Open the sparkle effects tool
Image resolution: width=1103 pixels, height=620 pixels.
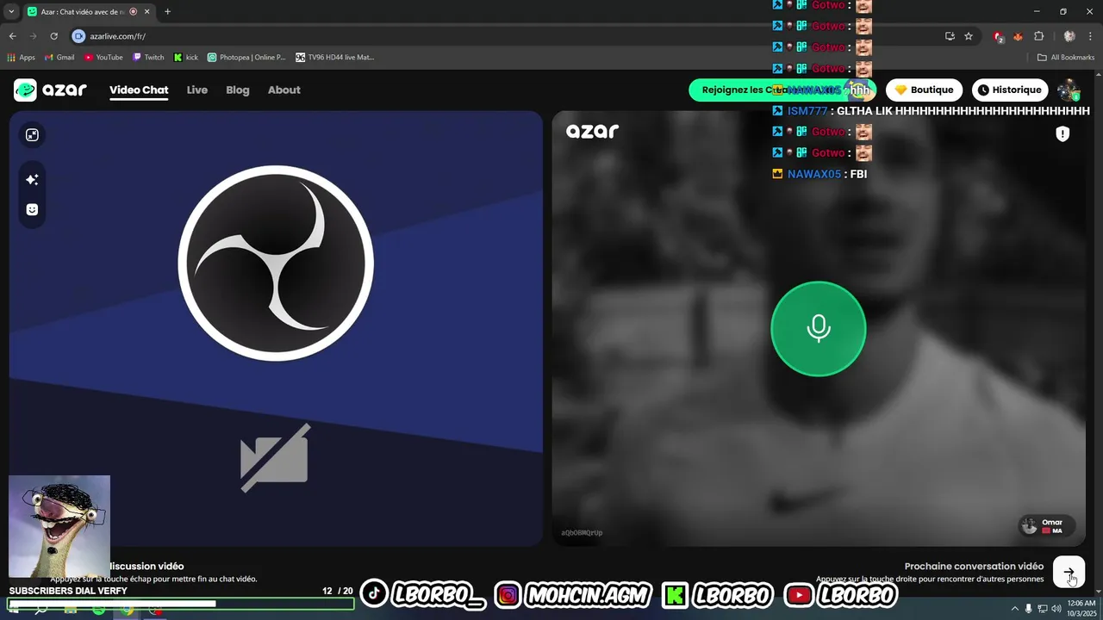click(32, 180)
